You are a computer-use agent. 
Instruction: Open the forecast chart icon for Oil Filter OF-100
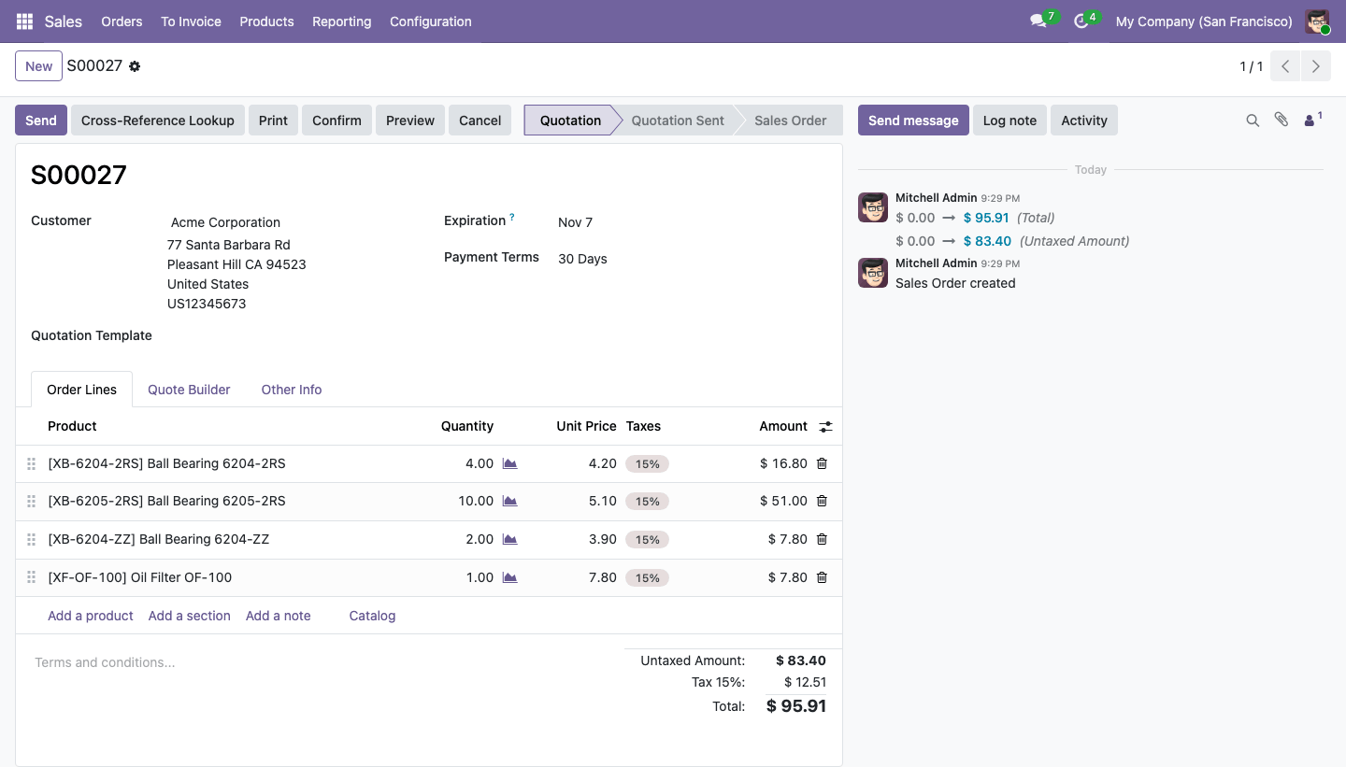[x=509, y=577]
